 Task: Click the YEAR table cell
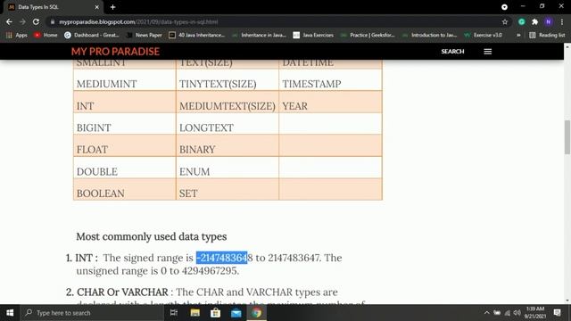(330, 102)
